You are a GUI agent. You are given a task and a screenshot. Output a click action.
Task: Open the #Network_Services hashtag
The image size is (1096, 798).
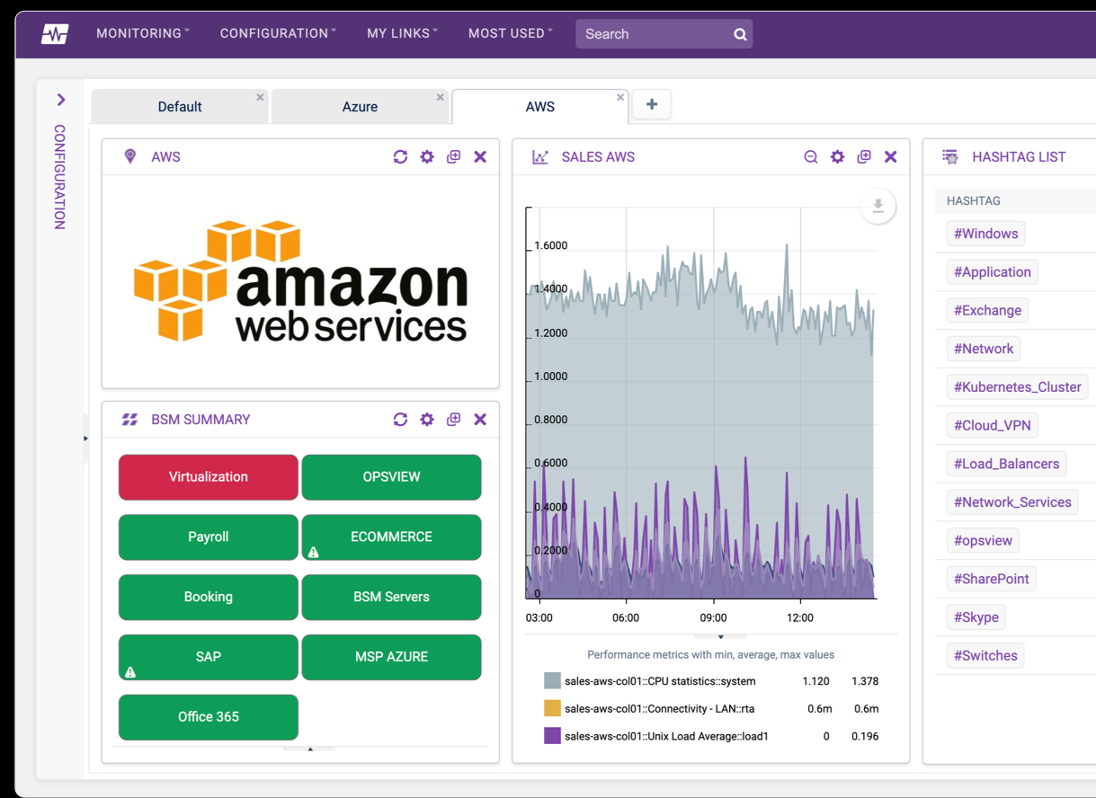[1012, 502]
